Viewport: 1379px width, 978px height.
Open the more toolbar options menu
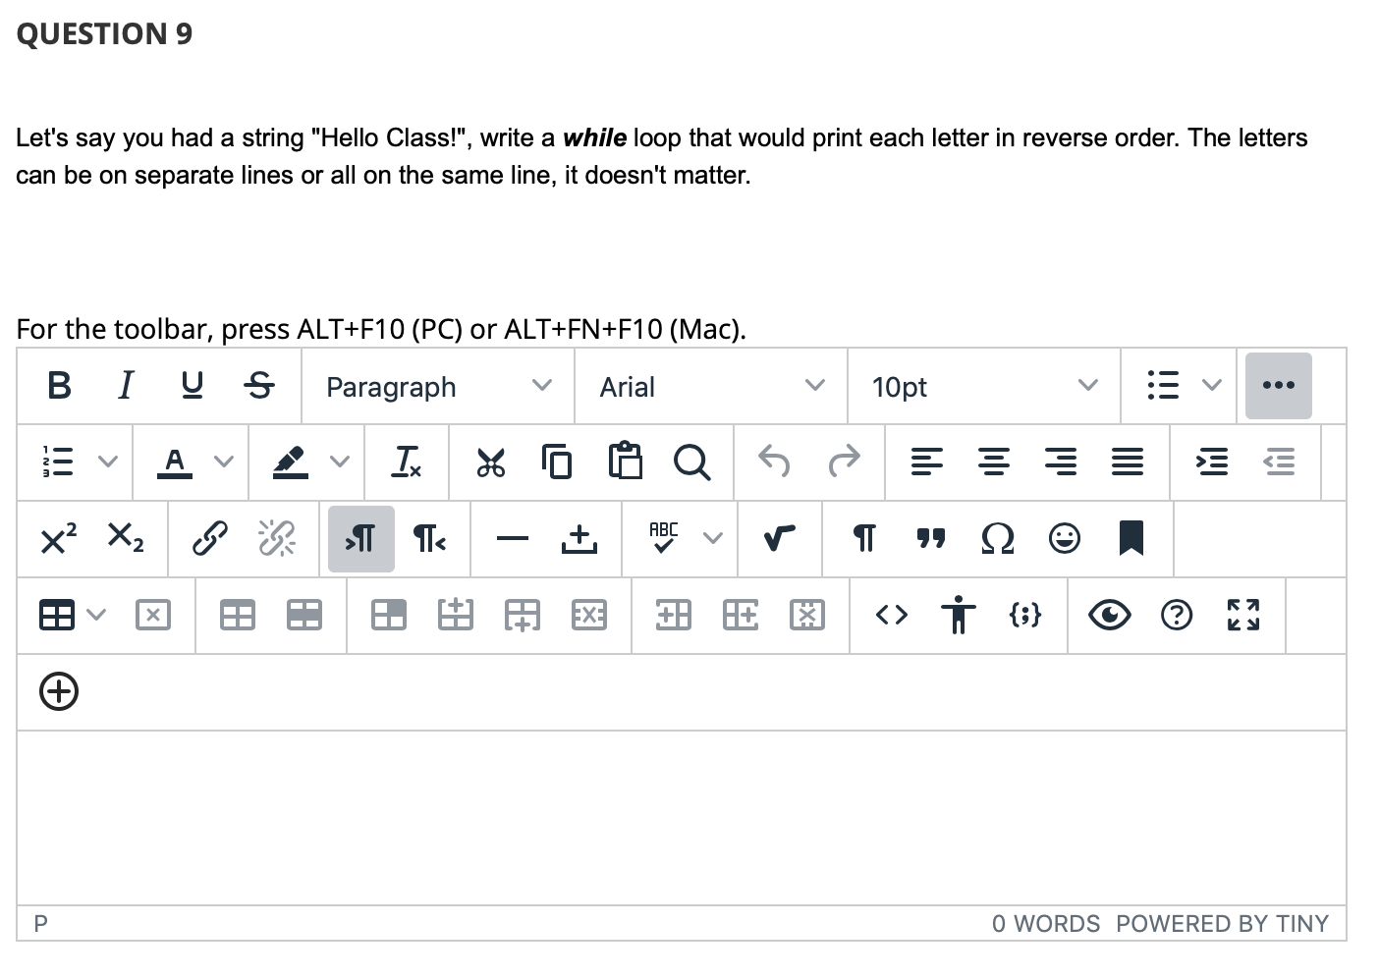1278,386
